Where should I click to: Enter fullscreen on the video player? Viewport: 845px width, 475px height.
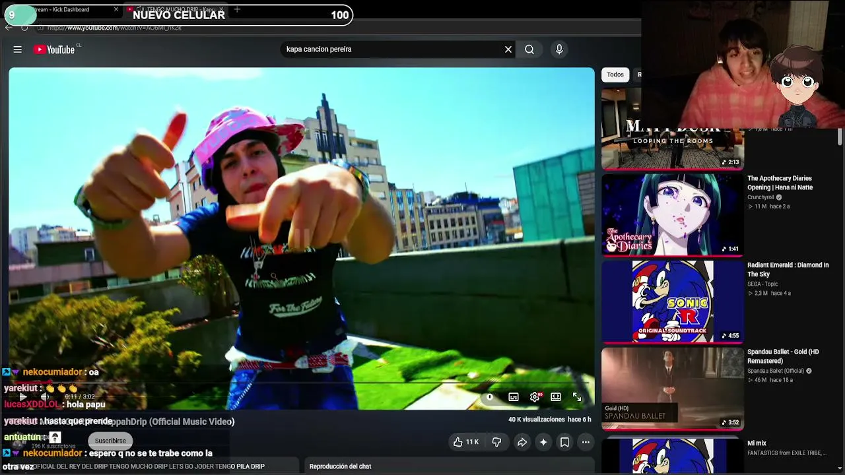click(x=577, y=397)
